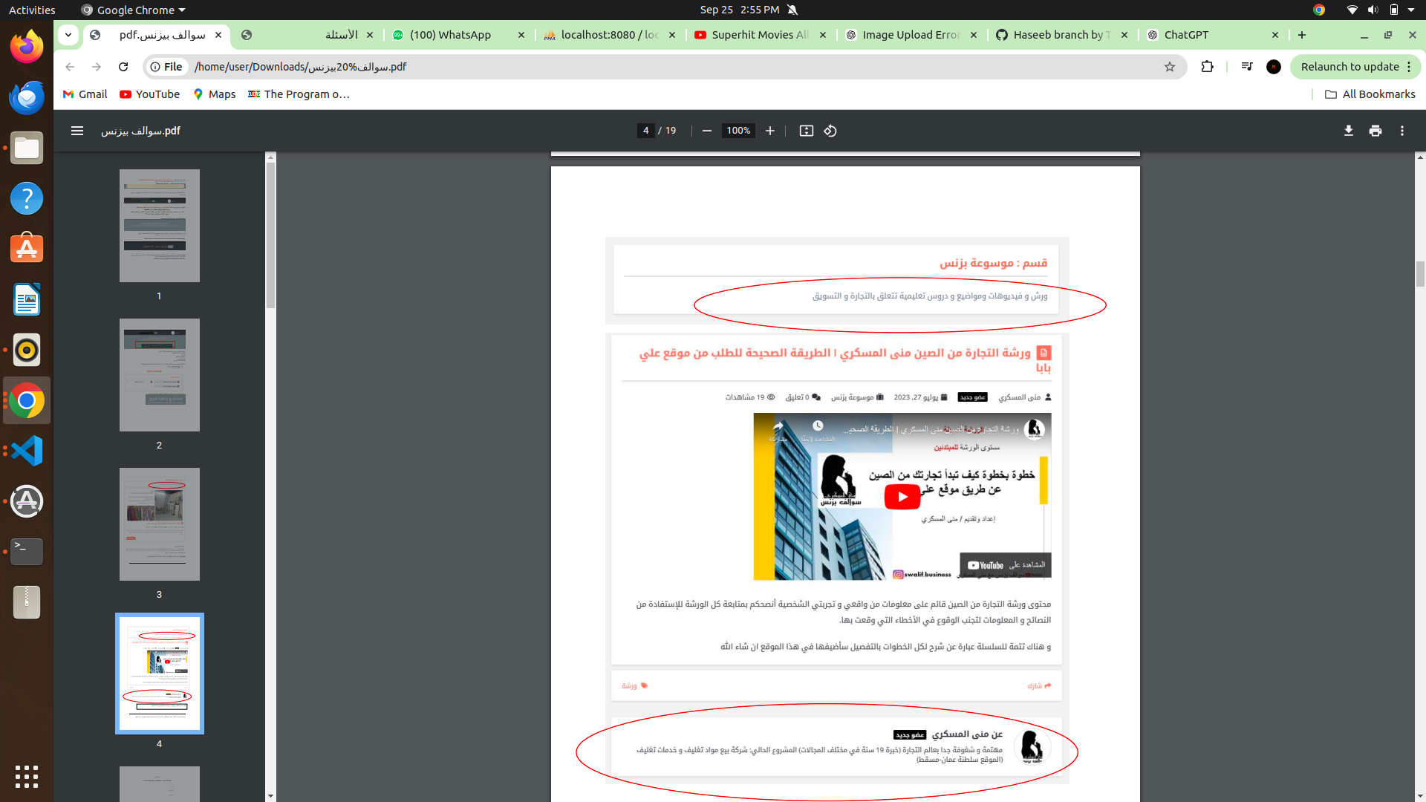The height and width of the screenshot is (802, 1426).
Task: Zoom out with the minus icon
Action: point(707,131)
